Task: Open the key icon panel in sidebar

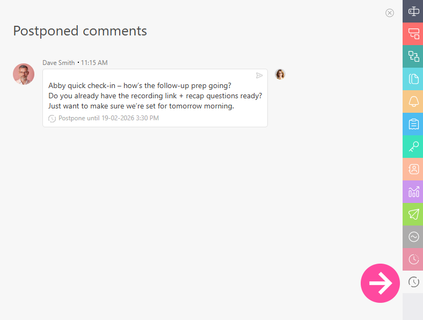Action: tap(413, 147)
